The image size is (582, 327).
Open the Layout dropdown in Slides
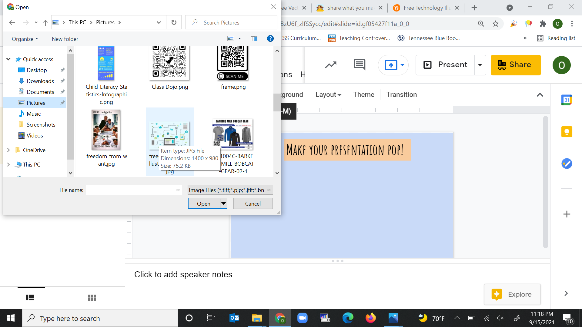[x=328, y=94]
